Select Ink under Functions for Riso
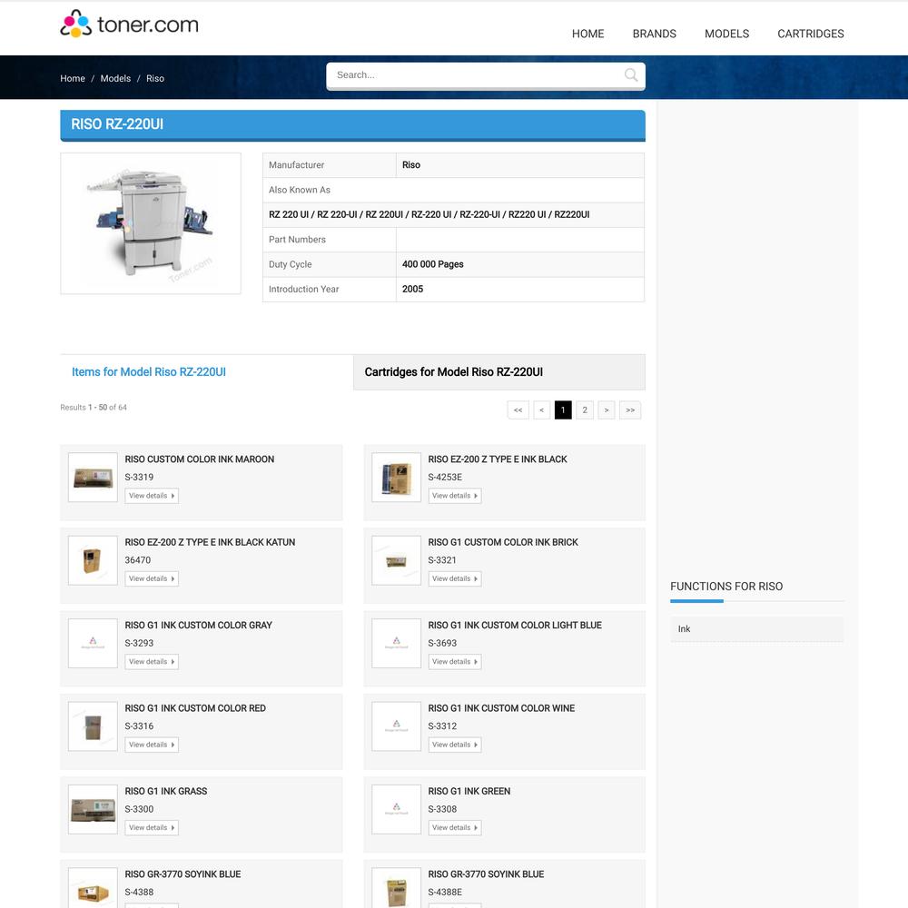Viewport: 908px width, 908px height. pos(757,629)
